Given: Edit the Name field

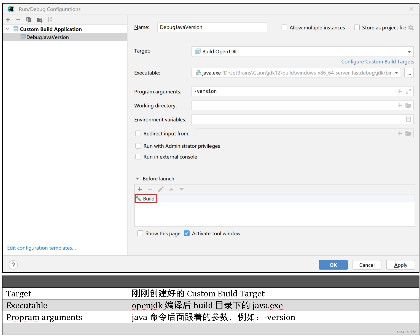Looking at the screenshot, I should point(212,27).
